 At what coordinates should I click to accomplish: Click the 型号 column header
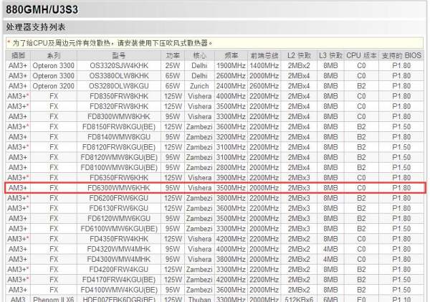[119, 55]
